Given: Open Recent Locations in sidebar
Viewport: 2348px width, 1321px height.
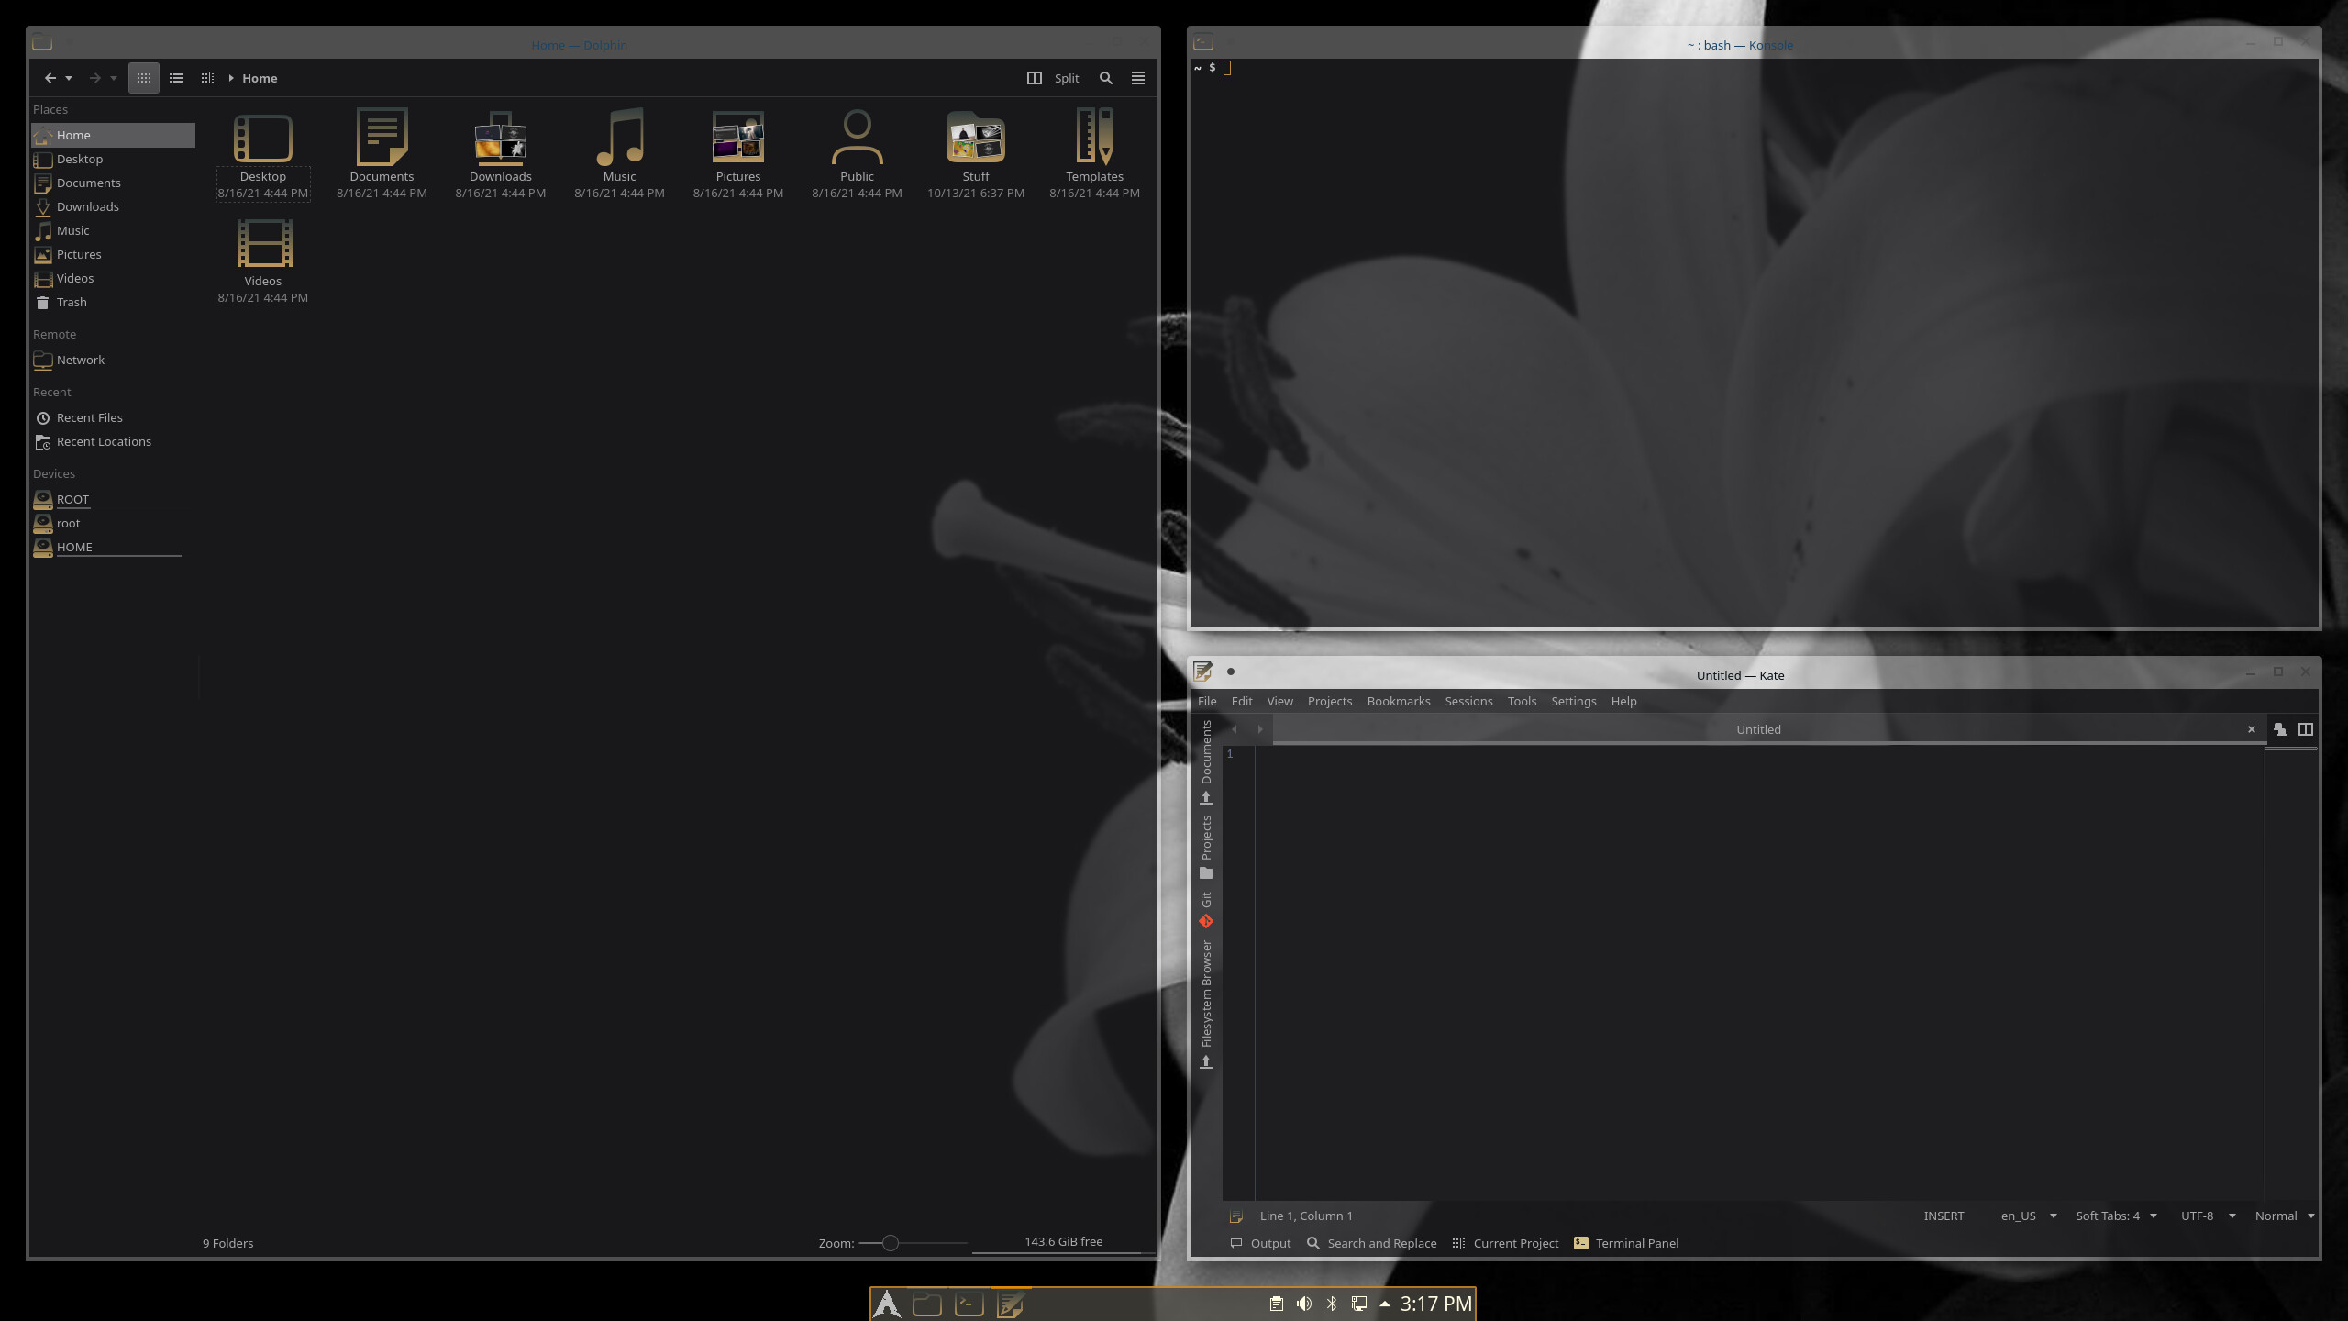Looking at the screenshot, I should pyautogui.click(x=113, y=441).
